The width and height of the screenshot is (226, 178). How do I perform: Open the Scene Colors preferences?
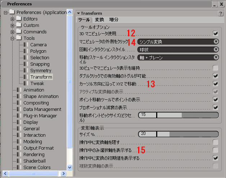(x=37, y=167)
